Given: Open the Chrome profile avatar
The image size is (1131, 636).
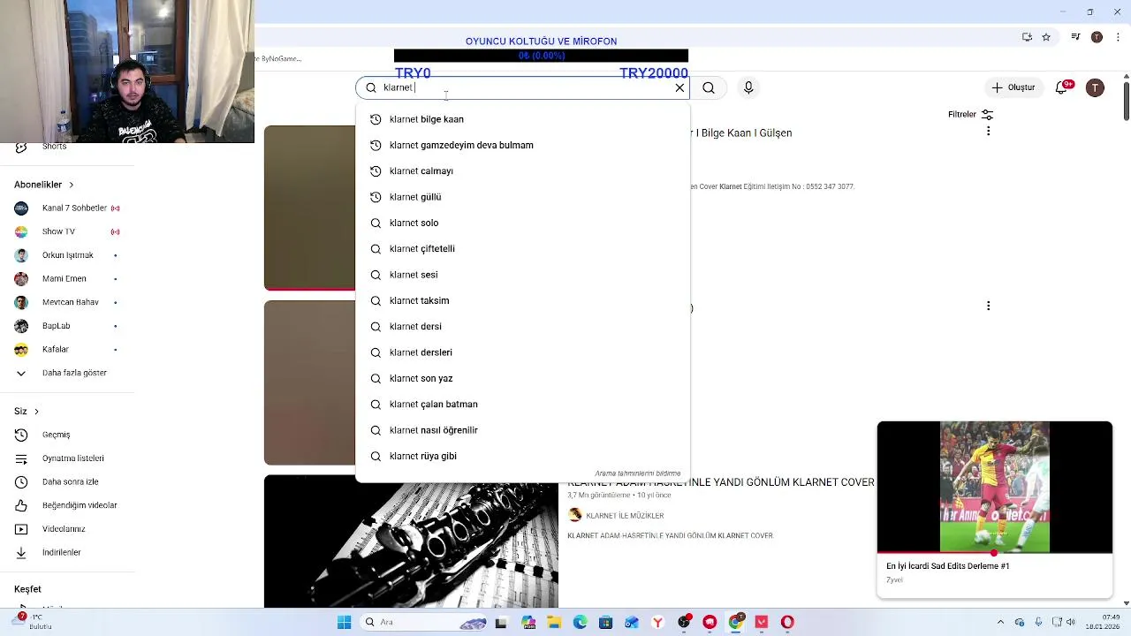Looking at the screenshot, I should pyautogui.click(x=1097, y=37).
